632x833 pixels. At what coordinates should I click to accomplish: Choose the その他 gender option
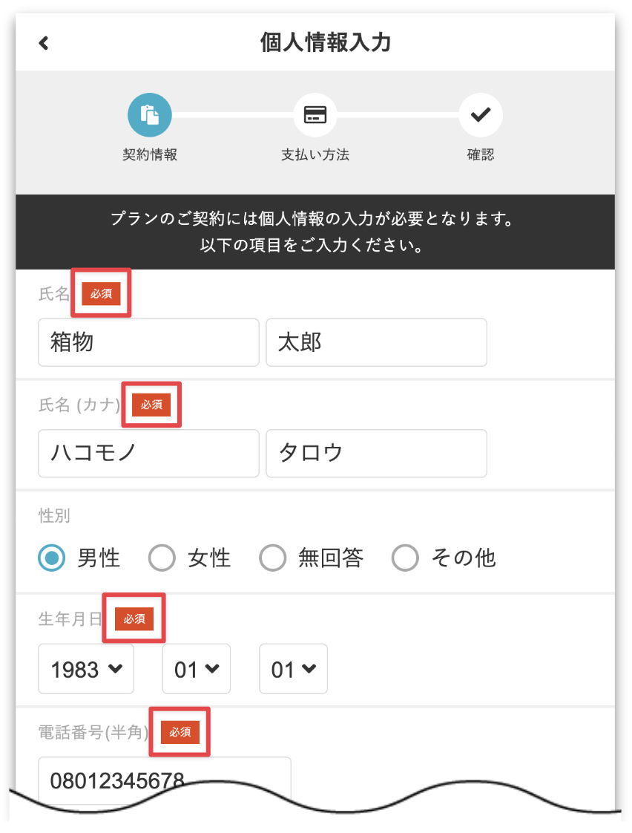click(405, 558)
